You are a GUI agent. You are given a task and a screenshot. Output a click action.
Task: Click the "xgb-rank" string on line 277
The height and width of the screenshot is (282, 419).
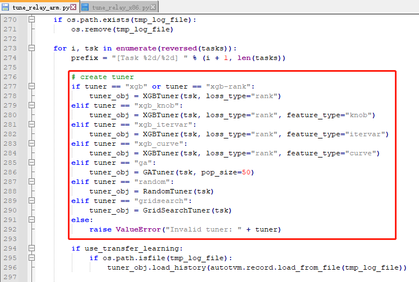tap(228, 86)
